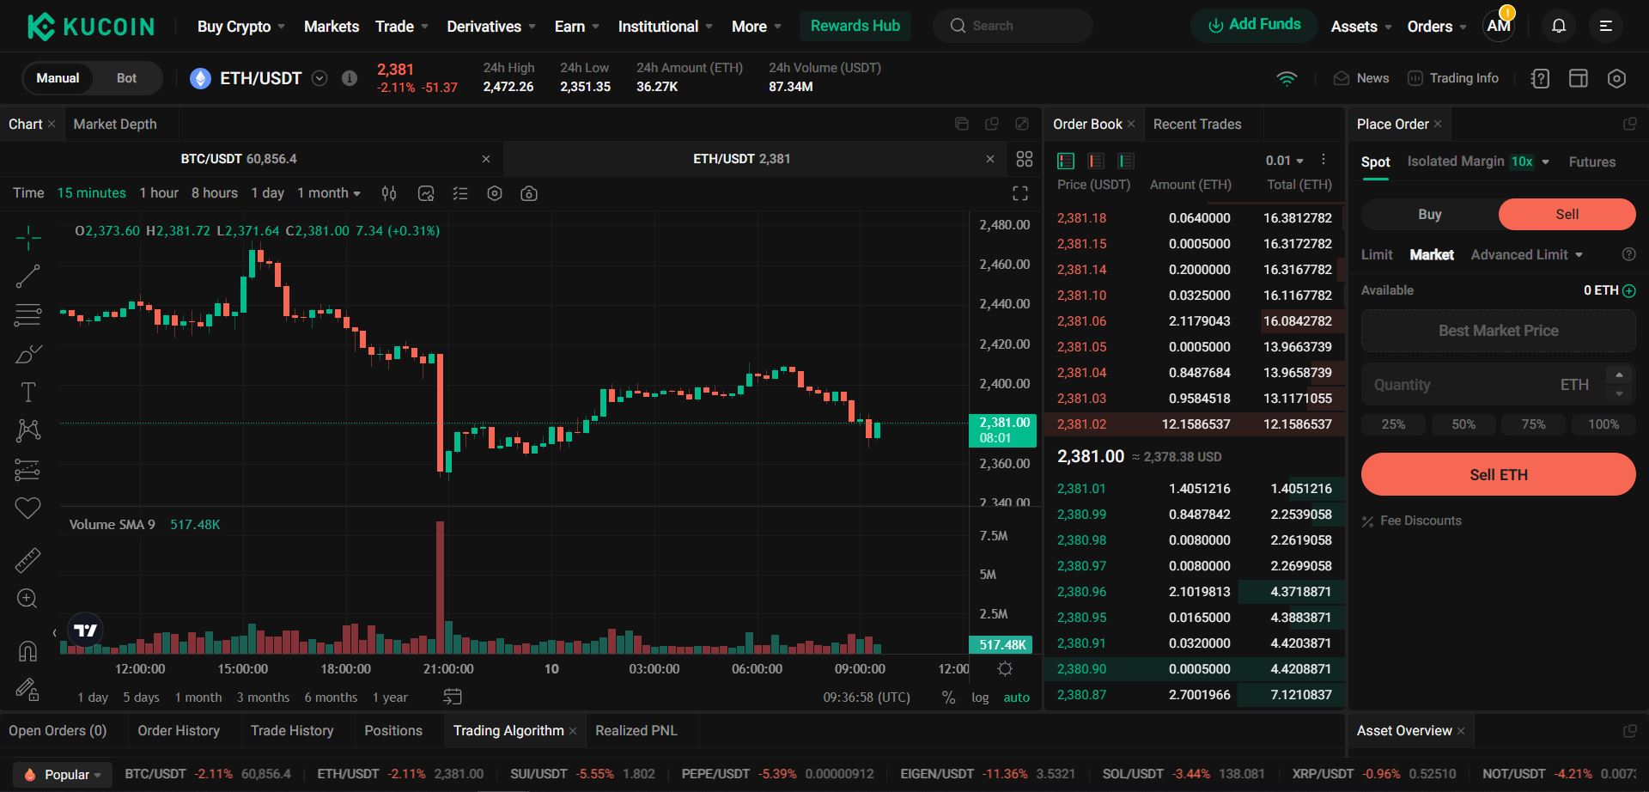Toggle magnet mode on chart
This screenshot has height=792, width=1649.
(27, 651)
